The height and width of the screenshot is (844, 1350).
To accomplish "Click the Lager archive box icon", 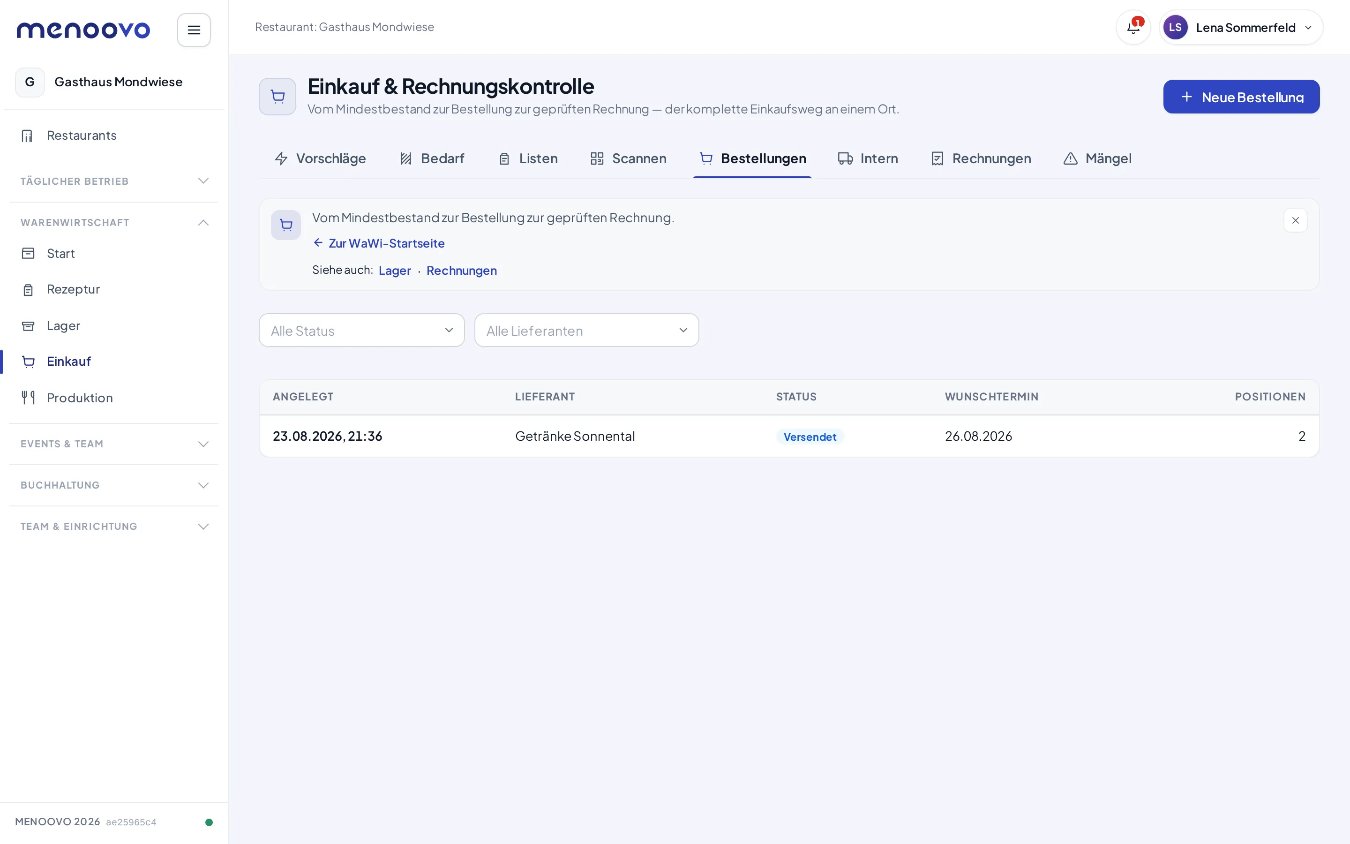I will (28, 326).
